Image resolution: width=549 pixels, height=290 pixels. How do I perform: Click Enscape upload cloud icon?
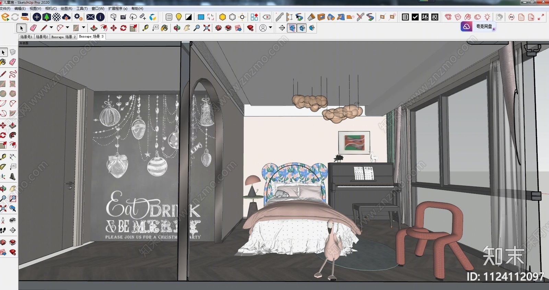pyautogui.click(x=66, y=17)
